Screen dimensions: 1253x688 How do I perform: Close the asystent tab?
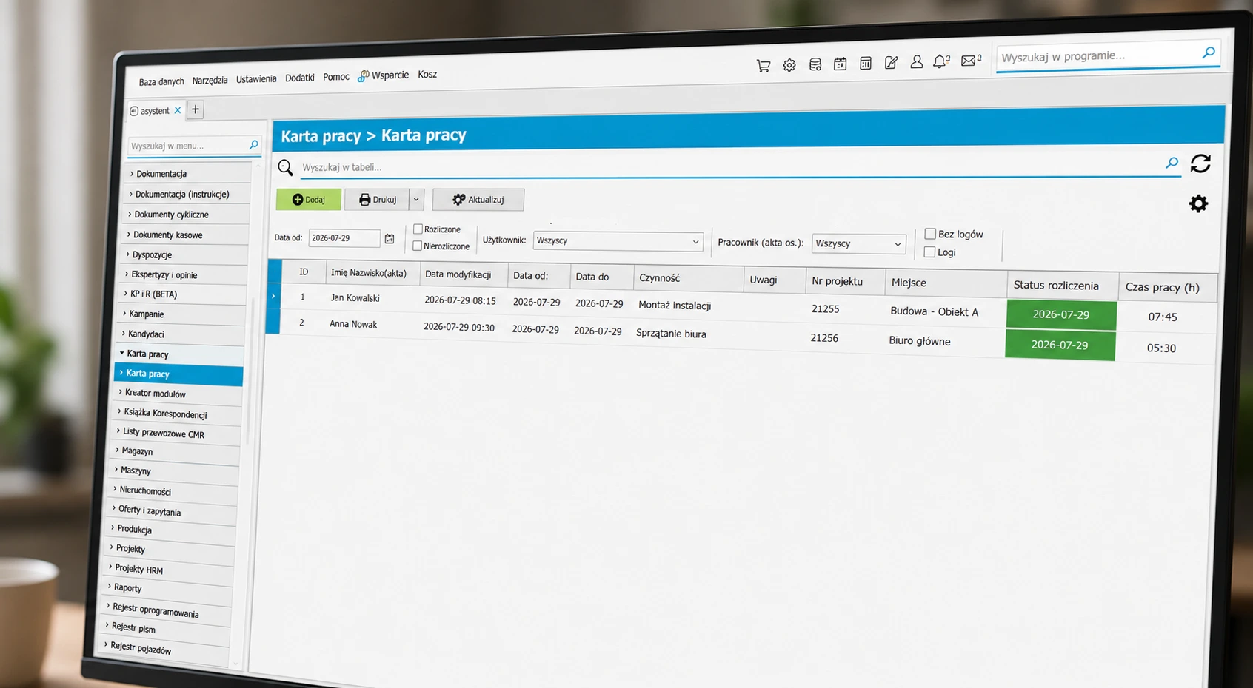[x=178, y=110]
